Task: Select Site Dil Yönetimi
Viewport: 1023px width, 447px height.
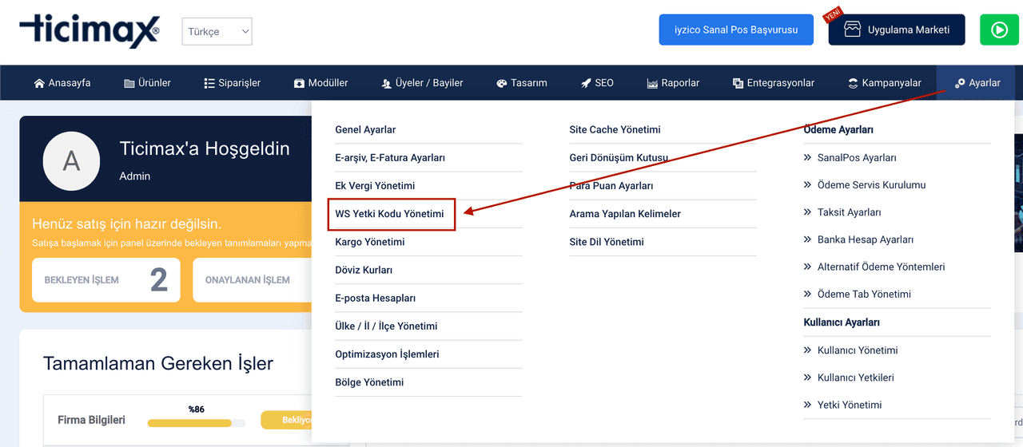Action: coord(607,242)
